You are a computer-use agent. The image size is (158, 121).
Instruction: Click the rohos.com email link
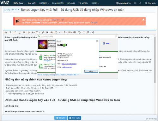point(67,67)
